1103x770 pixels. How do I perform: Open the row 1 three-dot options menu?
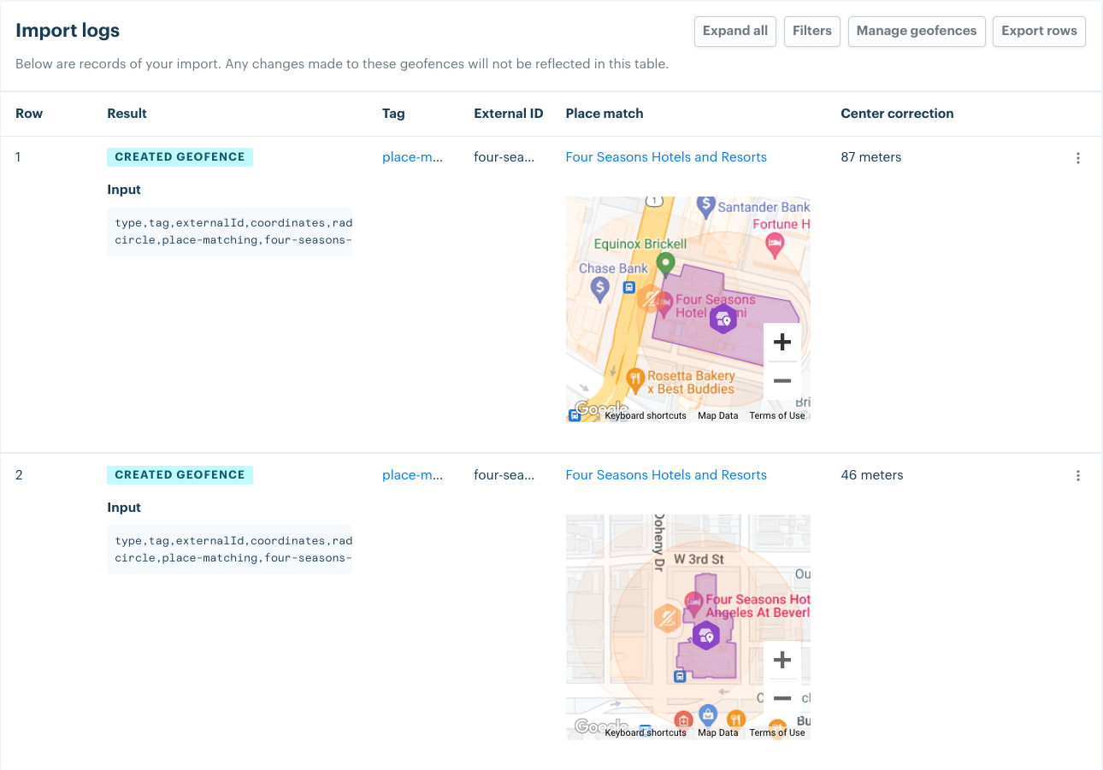click(x=1077, y=158)
